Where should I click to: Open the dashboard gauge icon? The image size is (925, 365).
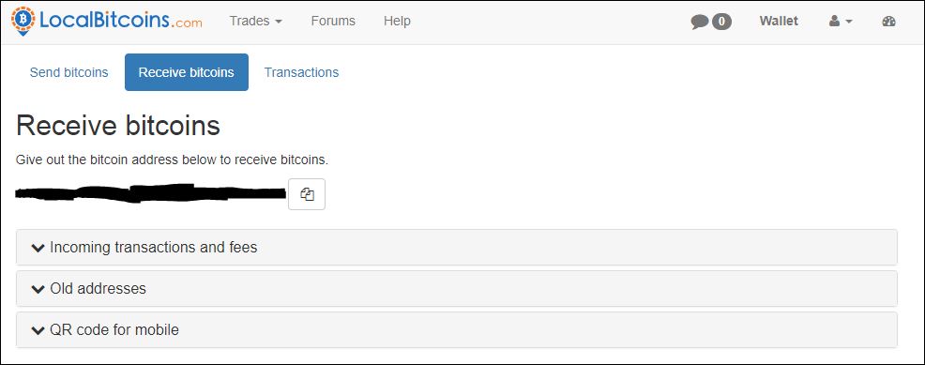pyautogui.click(x=889, y=22)
